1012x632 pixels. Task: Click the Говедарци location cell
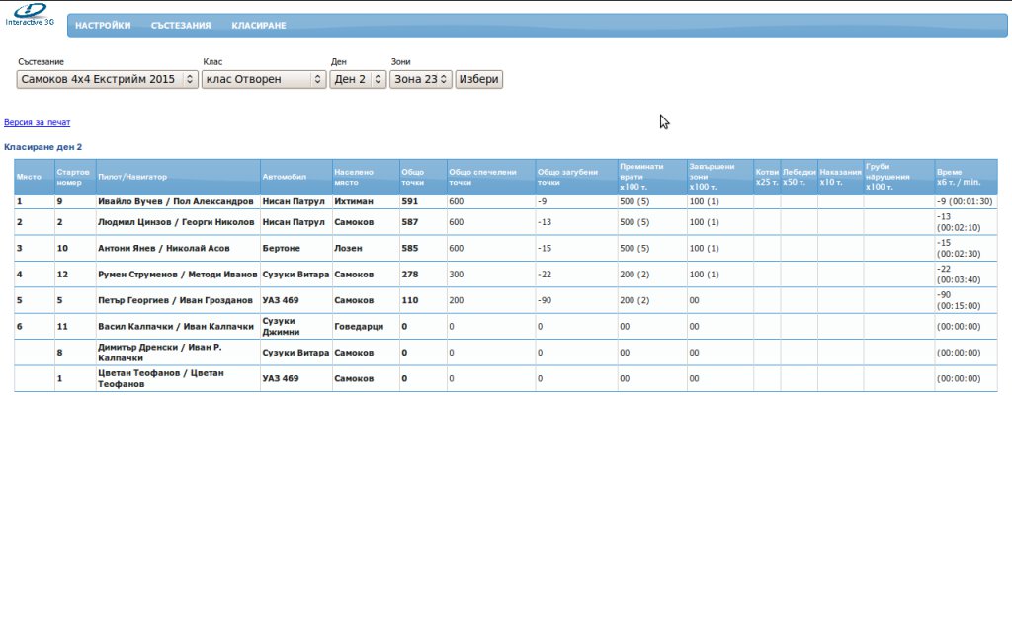coord(359,326)
